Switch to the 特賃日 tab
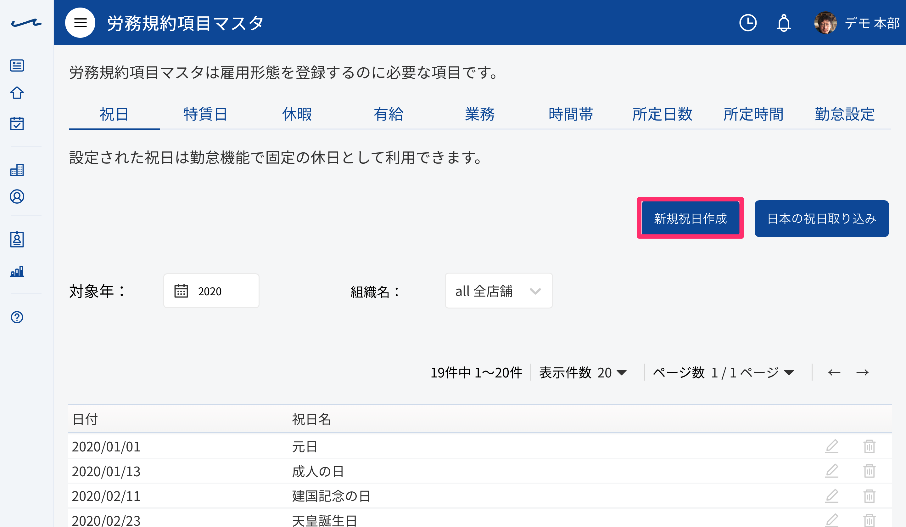The image size is (906, 527). 205,114
